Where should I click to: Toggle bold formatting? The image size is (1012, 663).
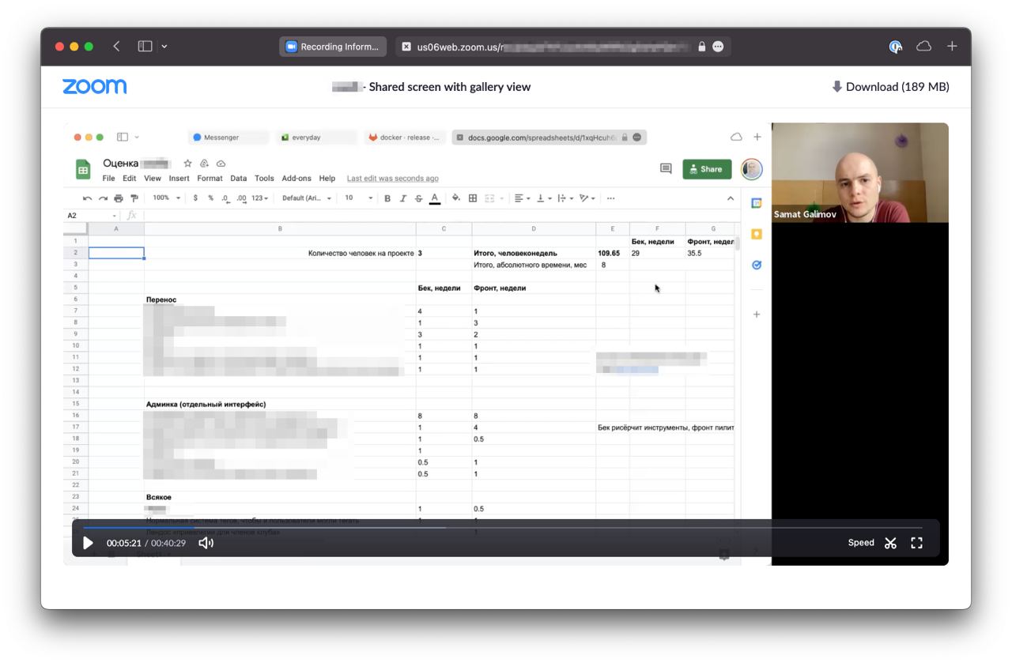tap(387, 198)
